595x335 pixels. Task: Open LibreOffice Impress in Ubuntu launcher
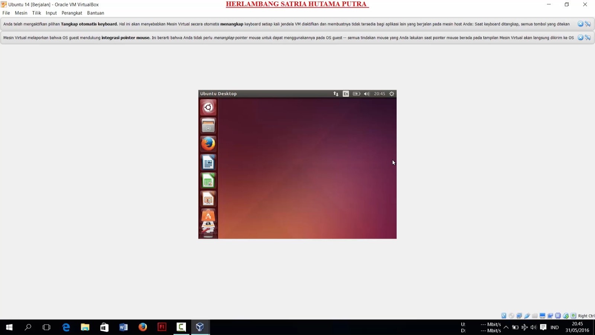point(208,199)
